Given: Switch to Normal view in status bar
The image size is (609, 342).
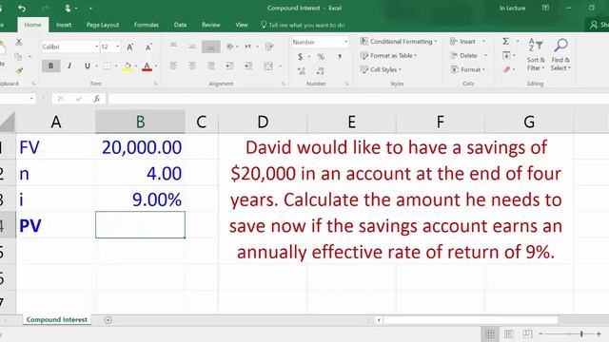Looking at the screenshot, I should coord(490,333).
